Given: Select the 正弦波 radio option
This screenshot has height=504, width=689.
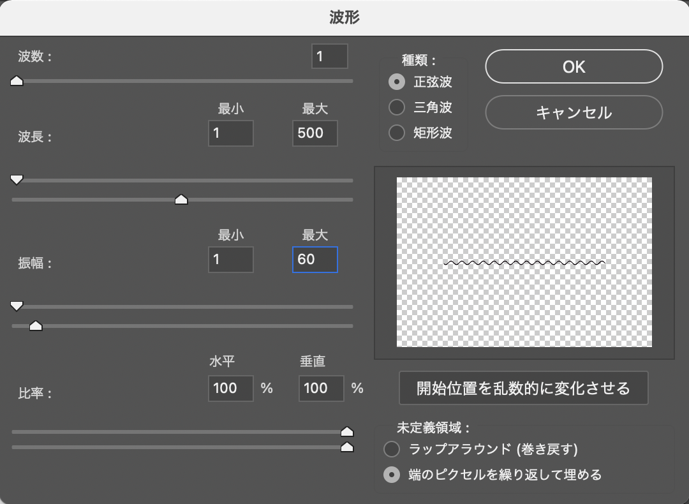Looking at the screenshot, I should [397, 82].
